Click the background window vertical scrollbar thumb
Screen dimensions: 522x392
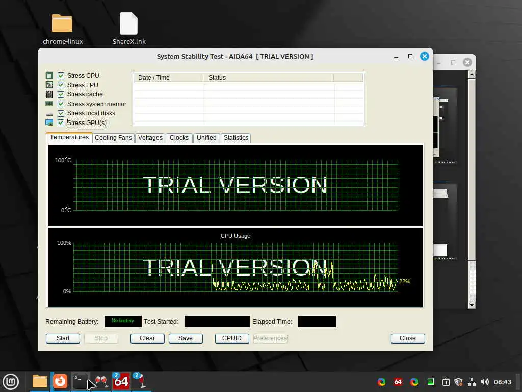(x=472, y=169)
